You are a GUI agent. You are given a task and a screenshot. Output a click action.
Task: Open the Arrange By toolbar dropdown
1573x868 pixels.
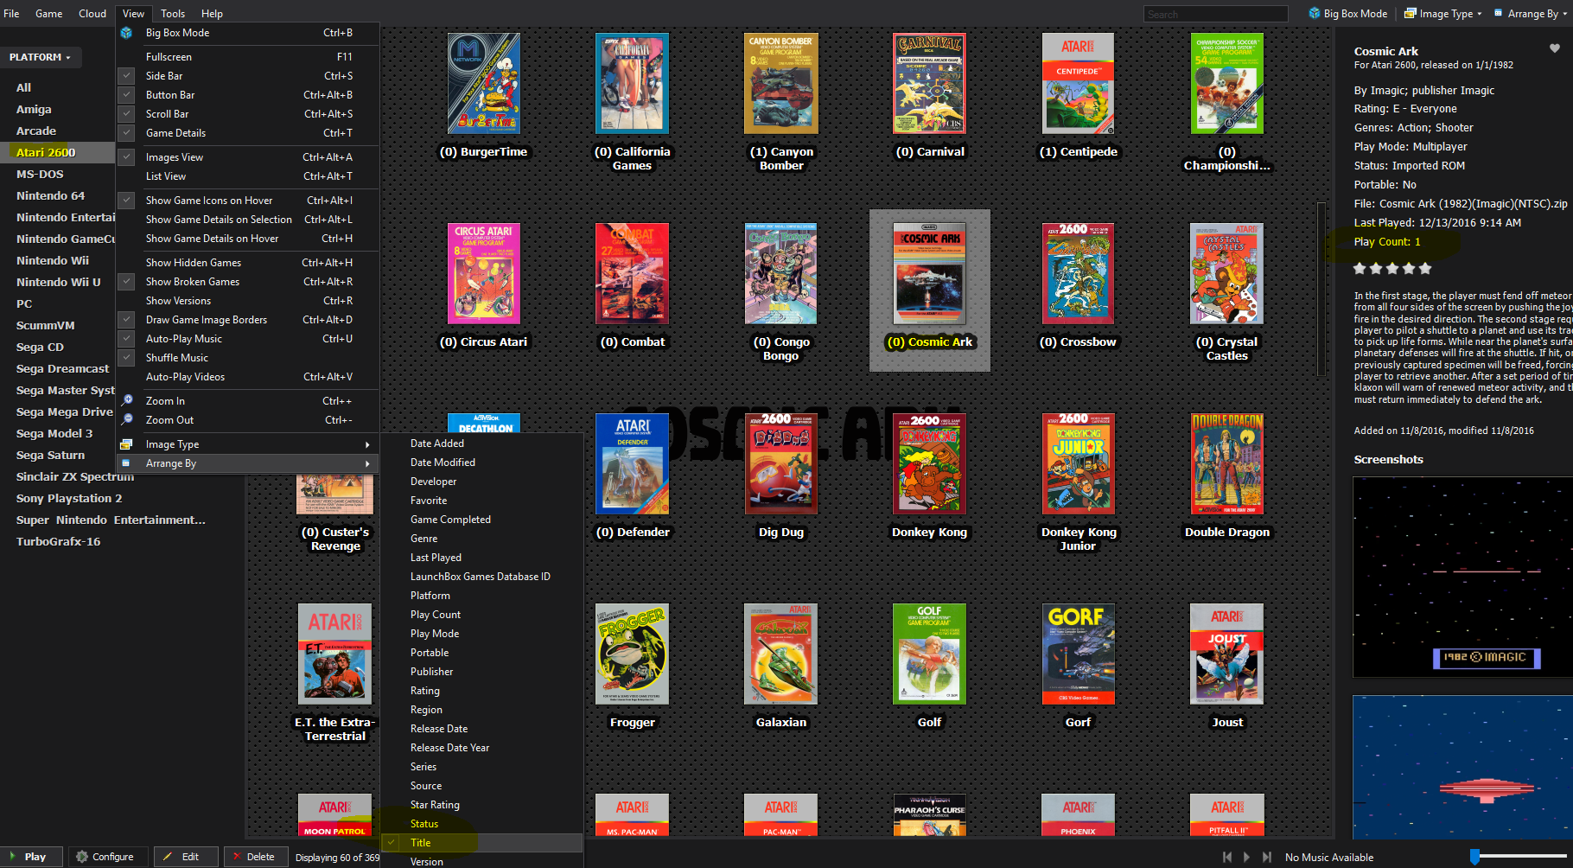coord(1532,13)
